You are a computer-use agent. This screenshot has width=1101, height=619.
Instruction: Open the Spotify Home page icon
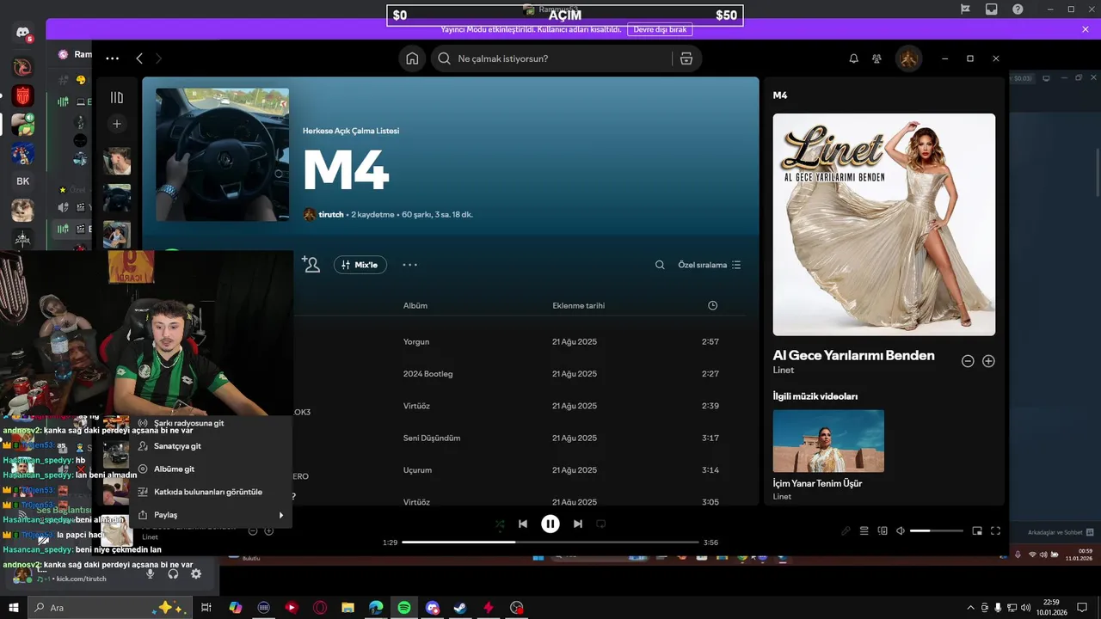coord(413,58)
